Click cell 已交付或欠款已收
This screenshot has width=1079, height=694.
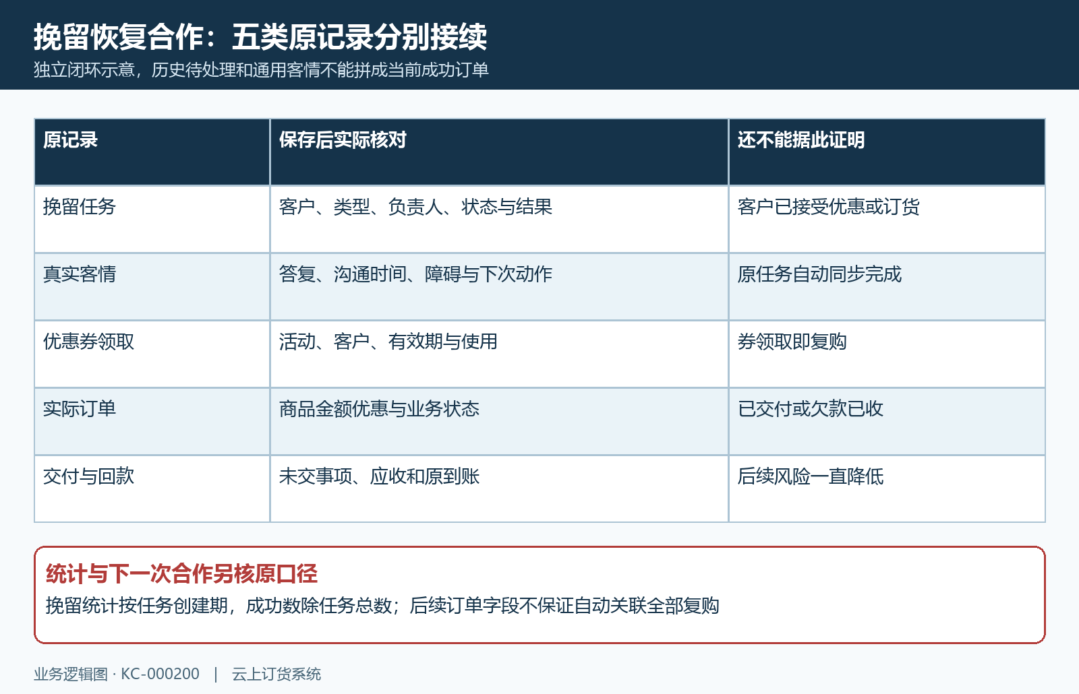coord(887,422)
